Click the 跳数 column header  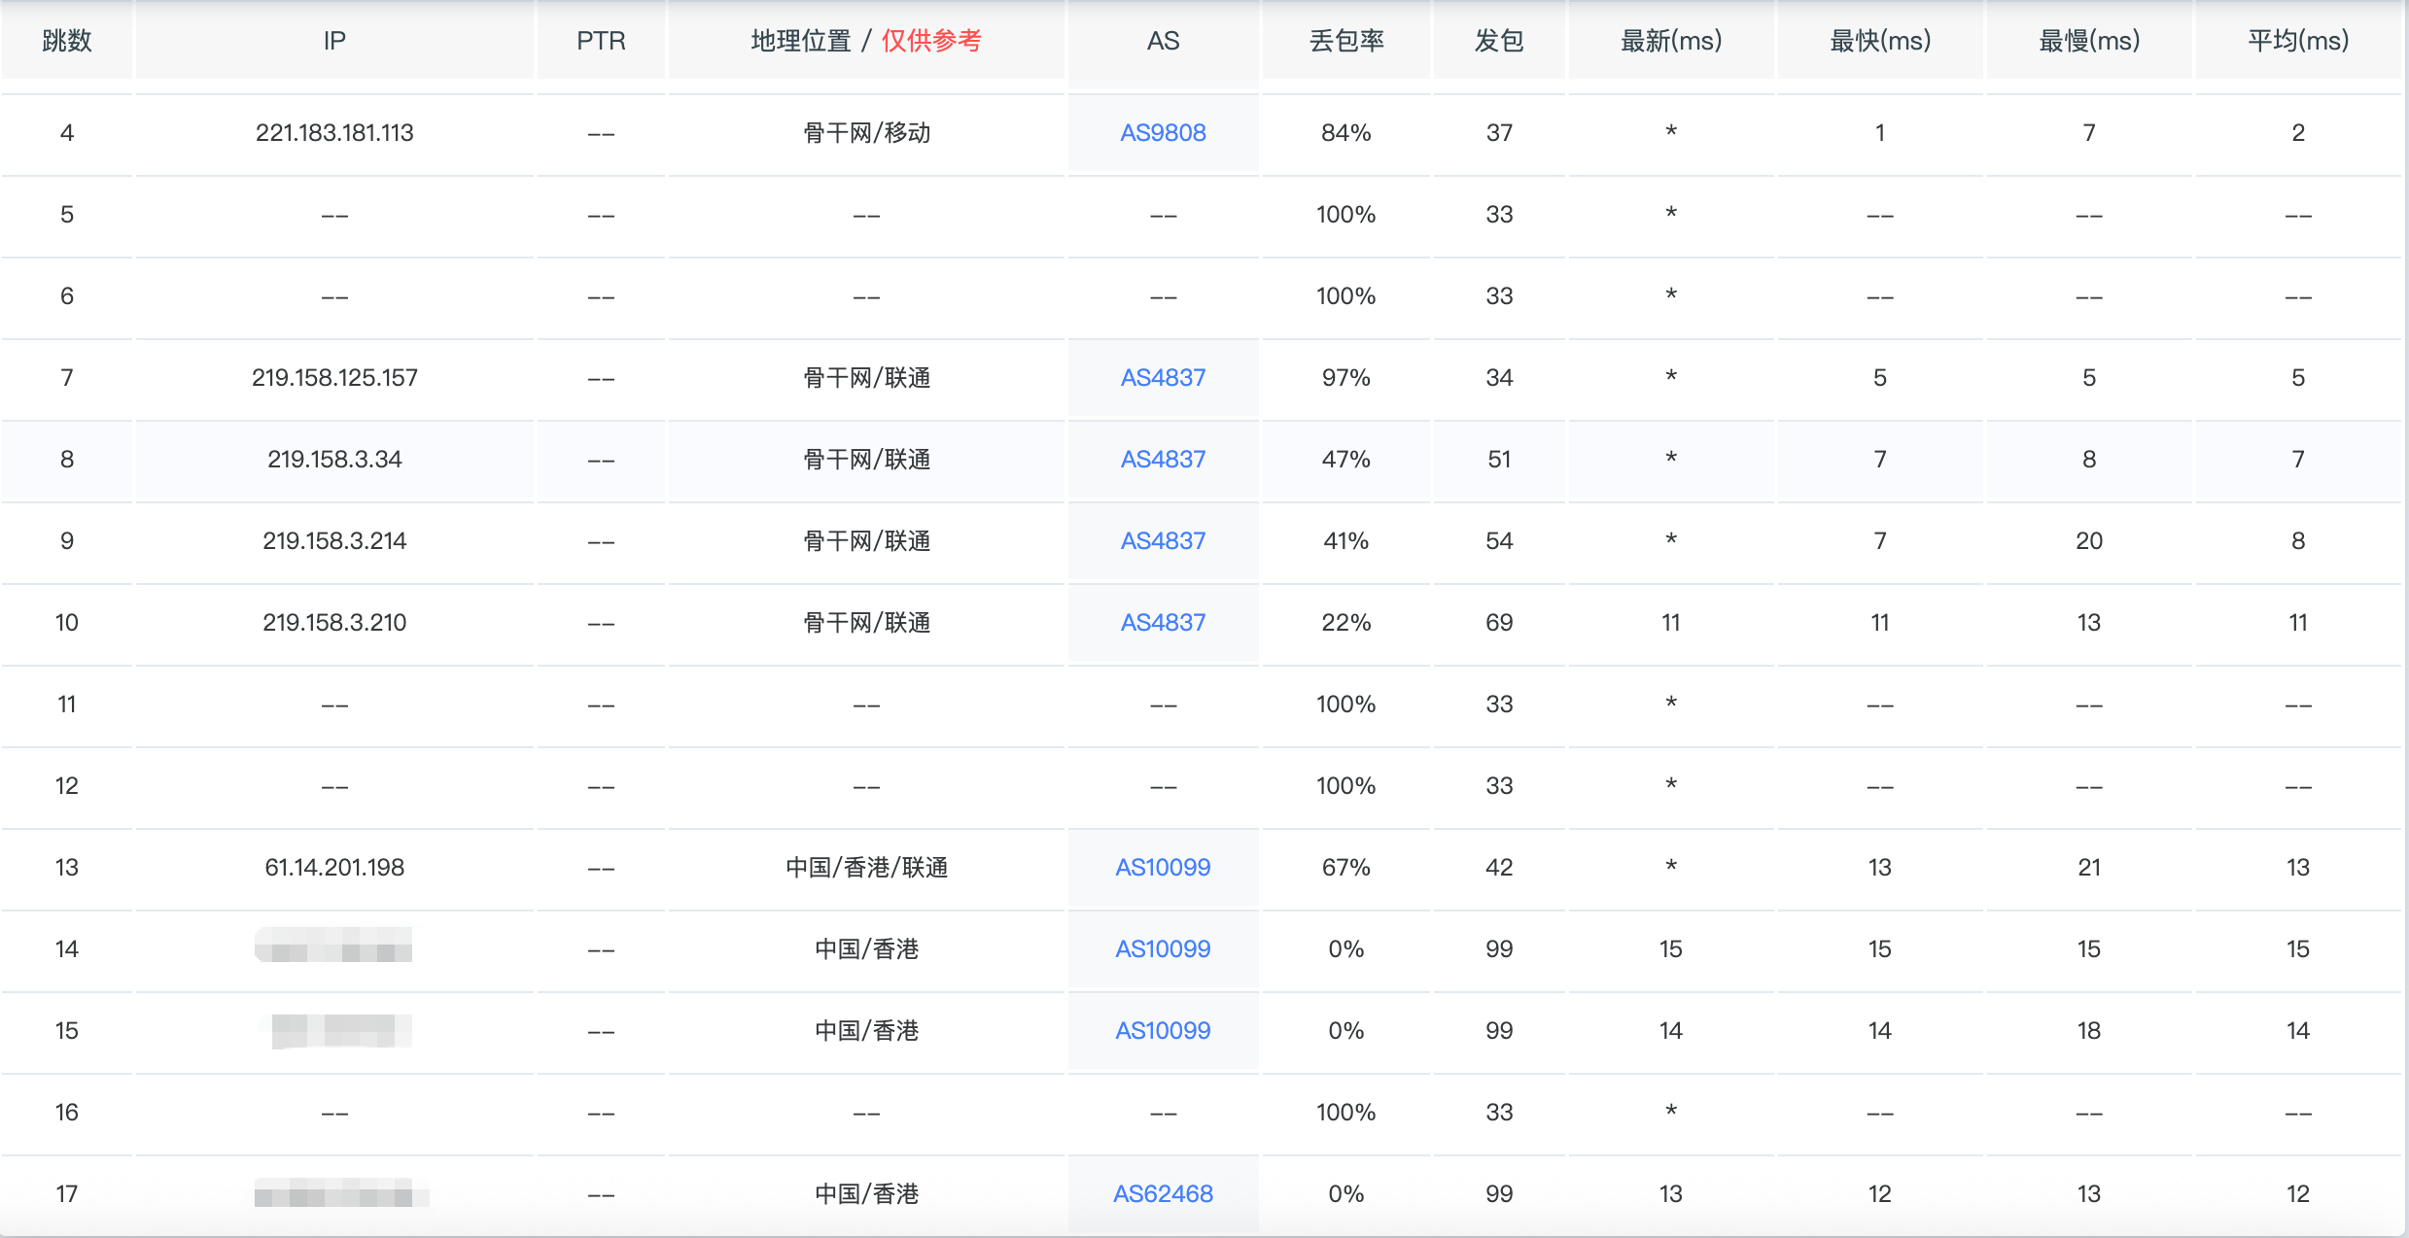click(67, 41)
